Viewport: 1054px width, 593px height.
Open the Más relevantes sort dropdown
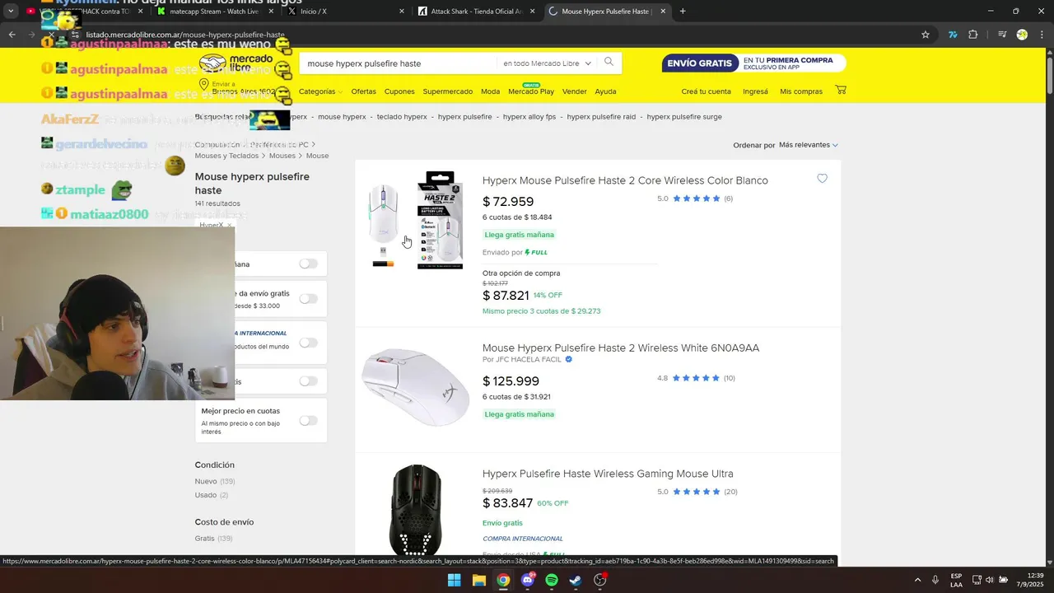(x=809, y=145)
